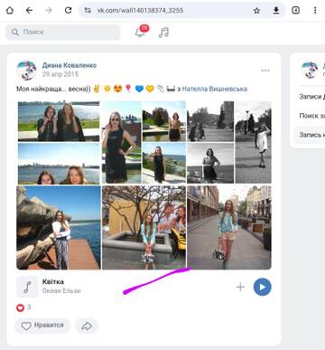325x350 pixels.
Task: Open Диана Коваленко profile link
Action: (x=70, y=65)
